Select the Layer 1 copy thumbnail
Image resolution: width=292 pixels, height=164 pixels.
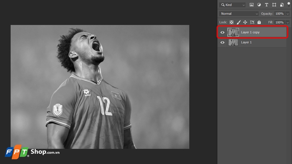[233, 32]
